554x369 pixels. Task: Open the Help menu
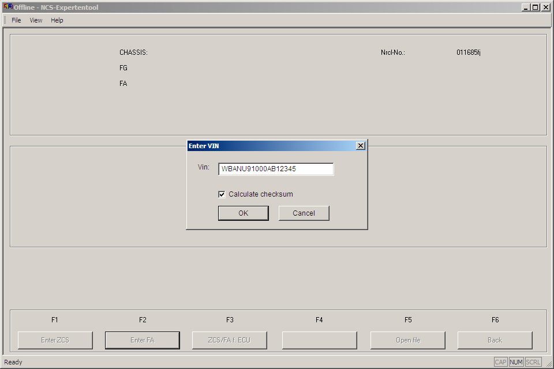[x=57, y=20]
